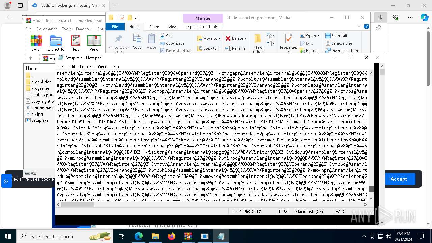This screenshot has height=243, width=432.
Task: Open Notepad View menu
Action: [x=102, y=66]
